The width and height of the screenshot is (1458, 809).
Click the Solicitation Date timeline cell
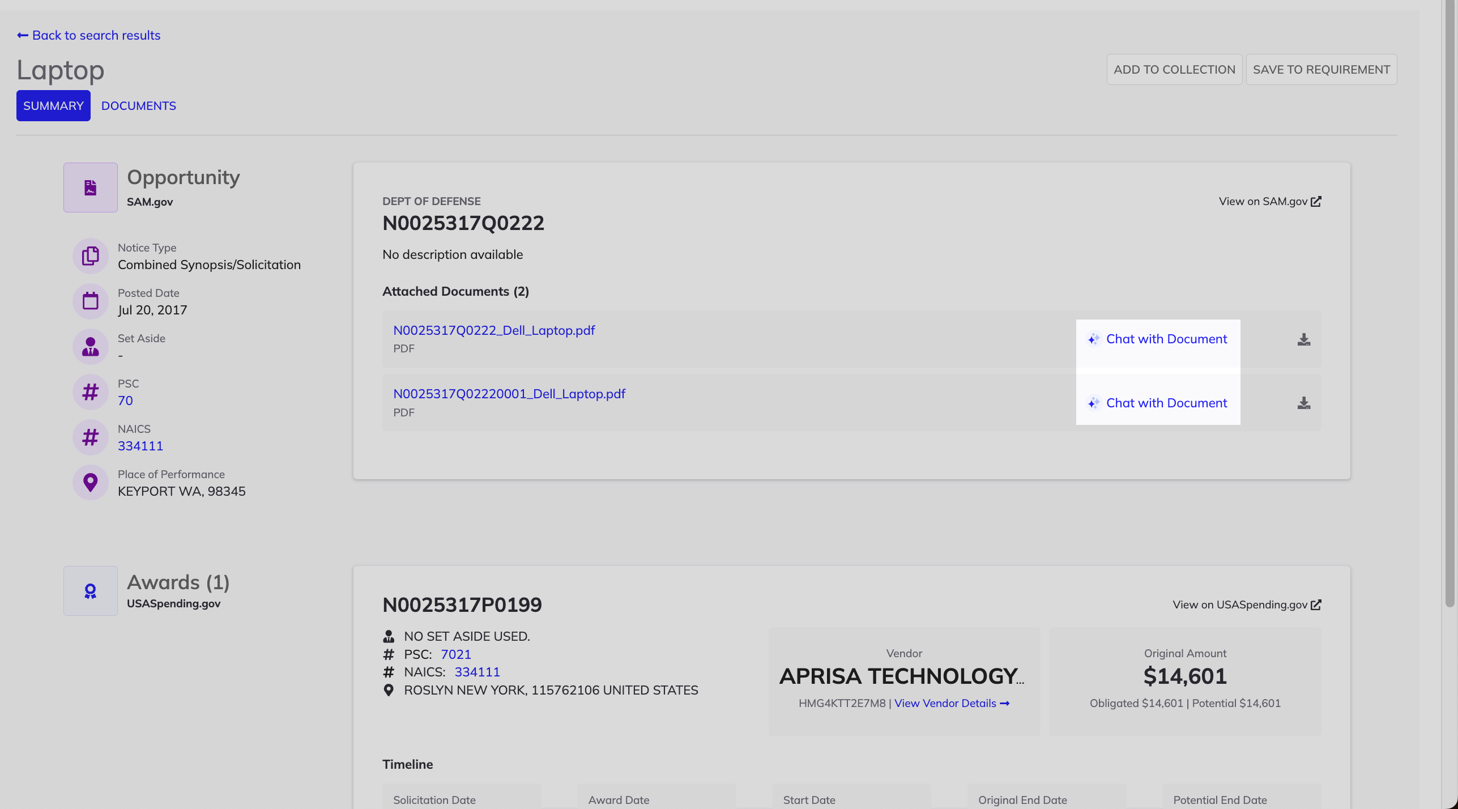click(x=462, y=796)
